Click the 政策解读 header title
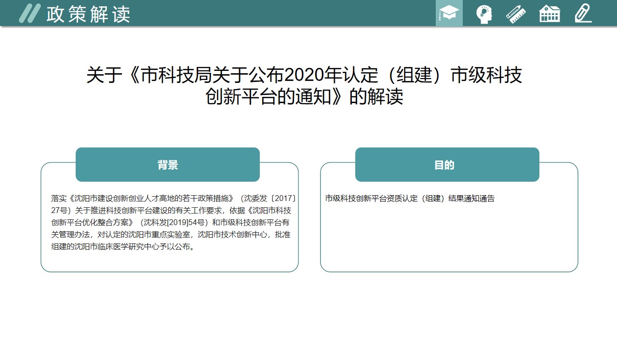The image size is (617, 347). (88, 14)
